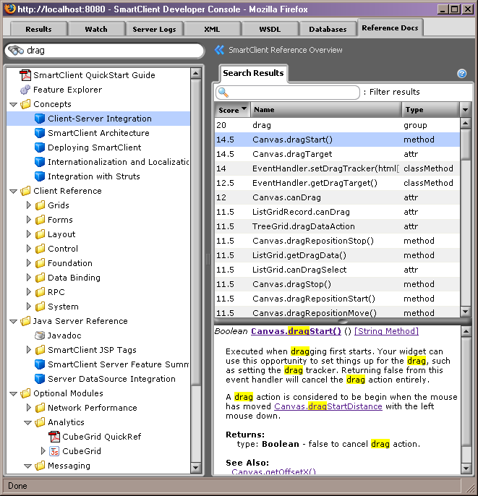Click the Internationalization and Localization cube icon
The image size is (478, 496).
tap(40, 162)
